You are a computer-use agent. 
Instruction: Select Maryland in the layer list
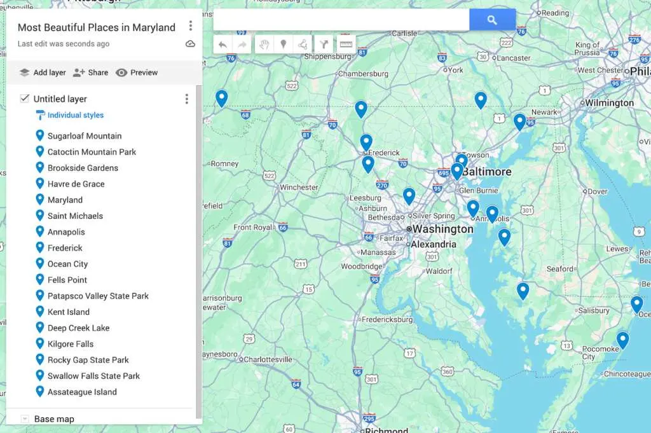click(x=65, y=200)
